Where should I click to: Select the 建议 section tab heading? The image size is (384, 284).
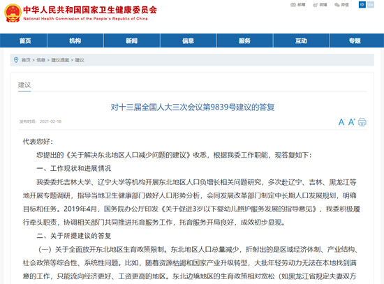click(24, 85)
